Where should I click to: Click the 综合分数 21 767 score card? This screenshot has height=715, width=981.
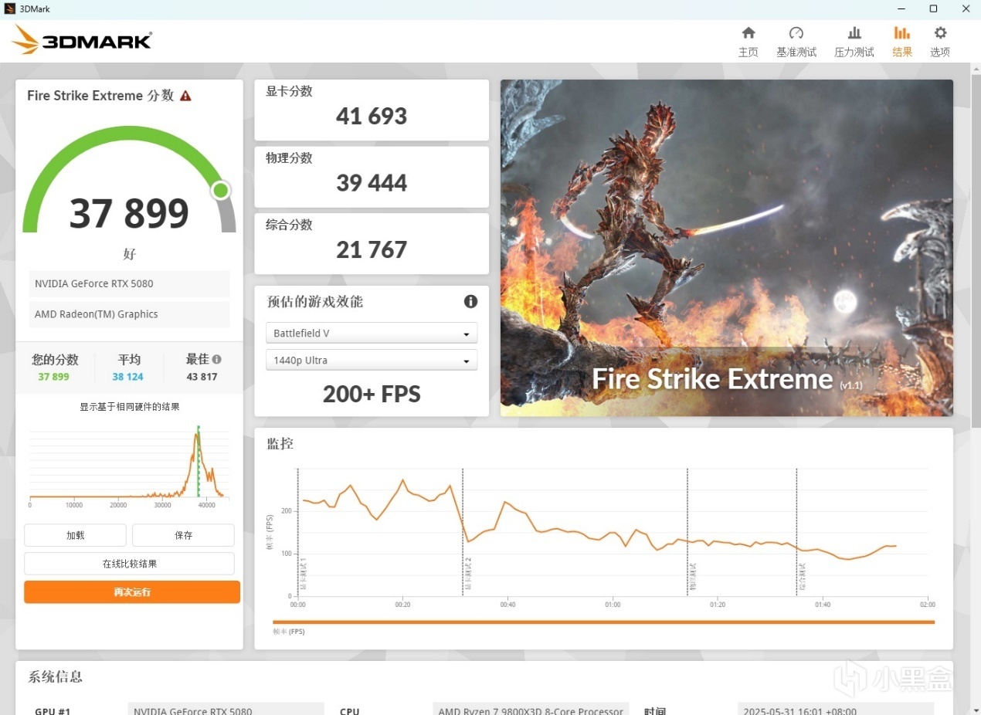pyautogui.click(x=372, y=244)
